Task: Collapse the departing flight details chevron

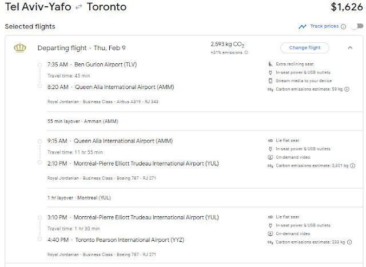Action: pyautogui.click(x=350, y=48)
